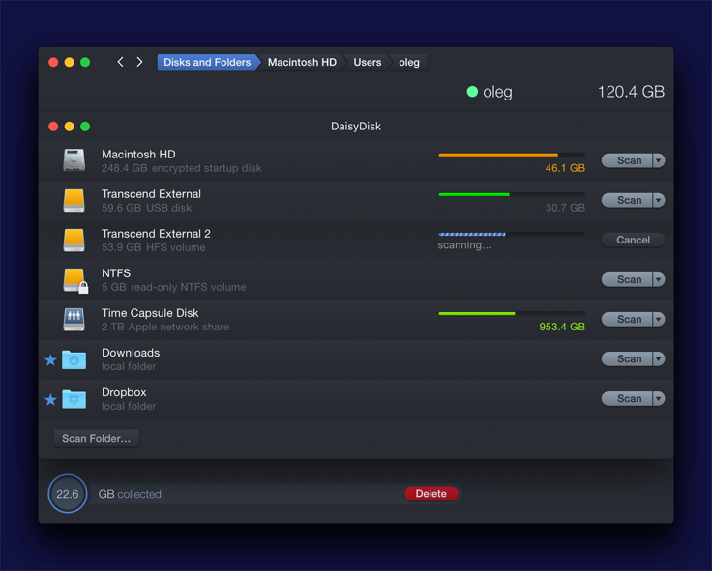Select Disks and Folders breadcrumb
The width and height of the screenshot is (712, 571).
(x=207, y=62)
